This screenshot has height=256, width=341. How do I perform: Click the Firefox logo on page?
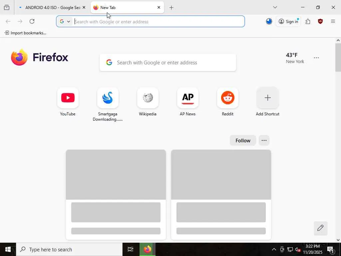(x=40, y=57)
